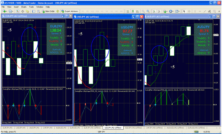Switch chart to candlesticks mode

click(133, 11)
